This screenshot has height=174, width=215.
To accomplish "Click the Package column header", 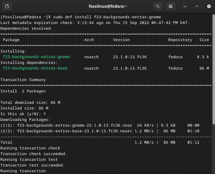I will click(11, 40).
